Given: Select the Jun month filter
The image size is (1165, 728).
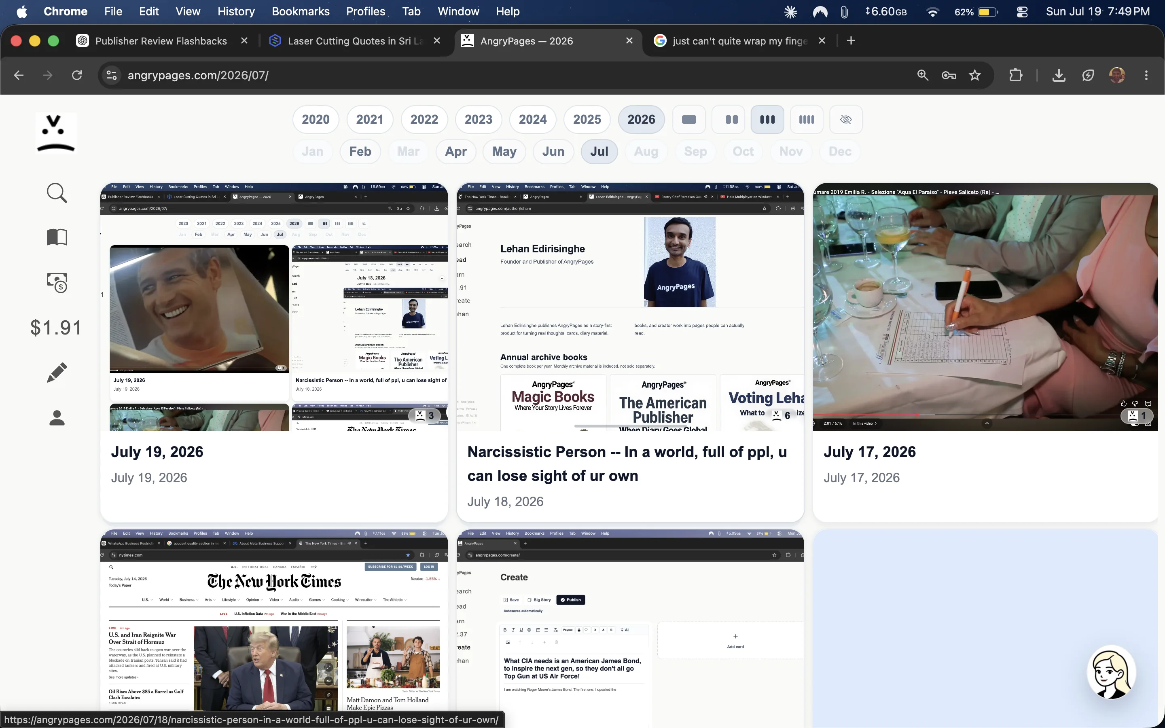Looking at the screenshot, I should click(x=553, y=152).
